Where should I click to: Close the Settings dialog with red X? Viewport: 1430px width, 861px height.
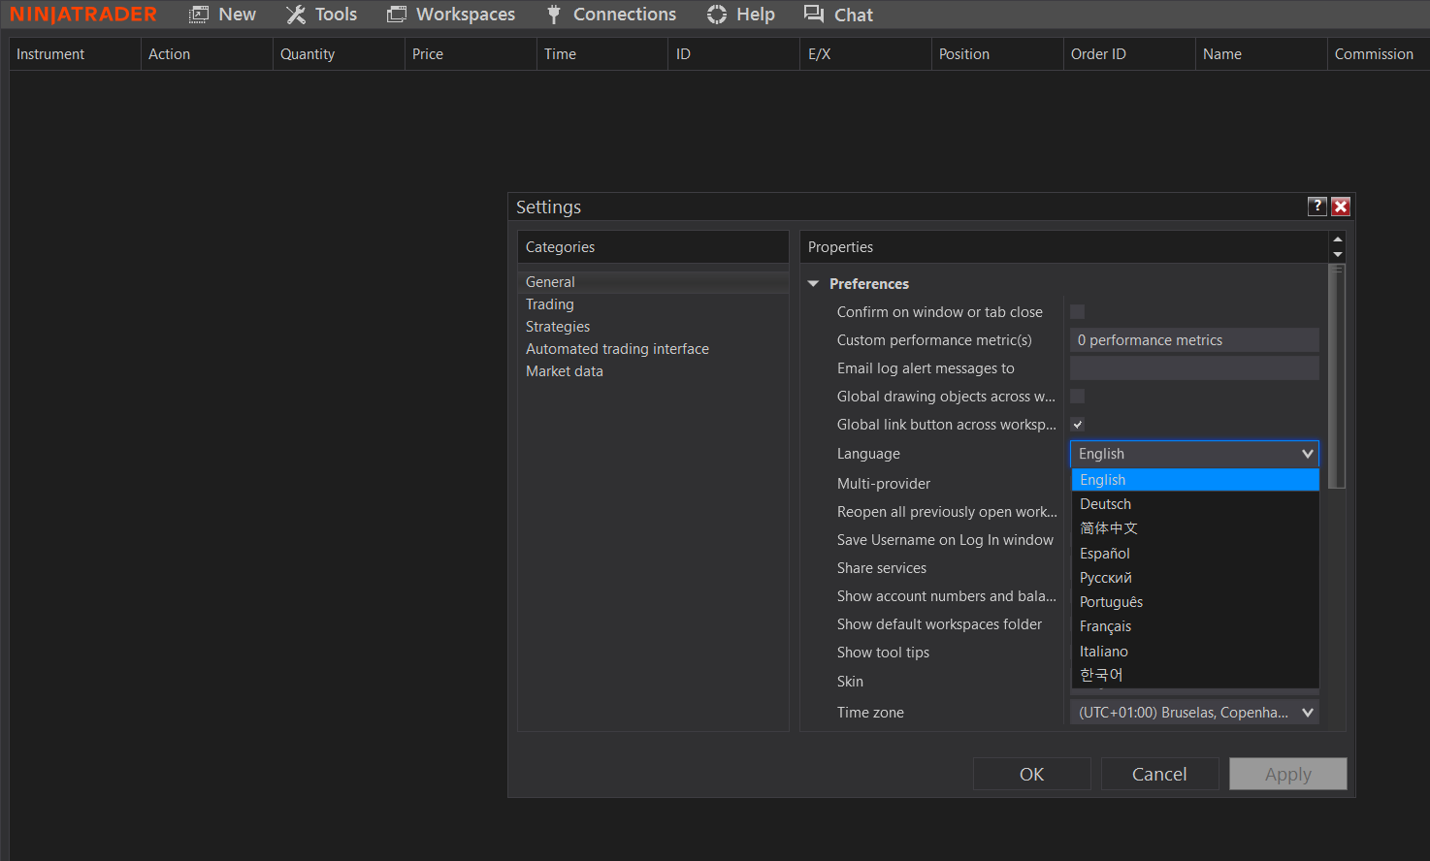coord(1341,206)
